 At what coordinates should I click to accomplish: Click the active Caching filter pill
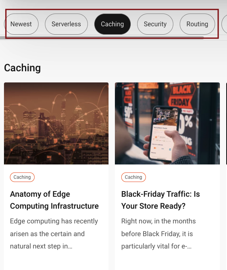click(x=113, y=24)
